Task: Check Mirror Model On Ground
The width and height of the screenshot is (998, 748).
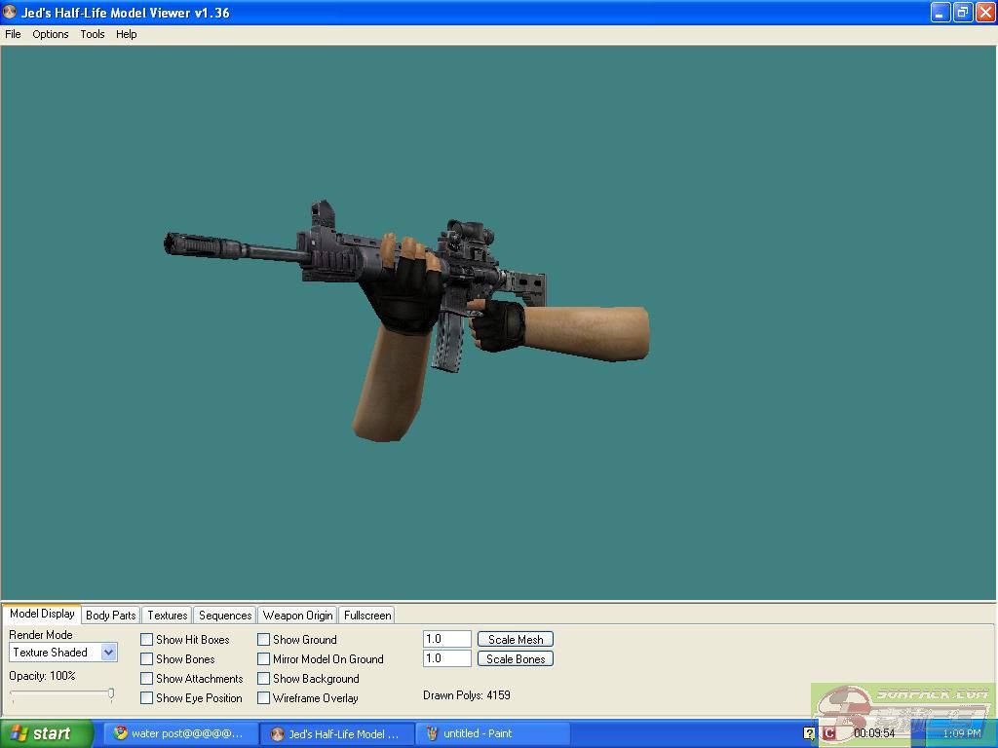Action: point(264,659)
